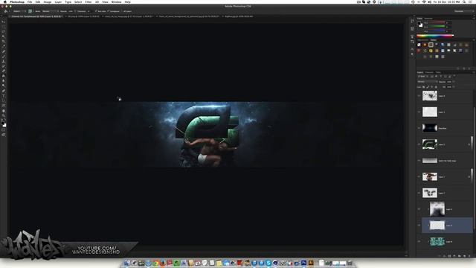The height and width of the screenshot is (268, 476).
Task: Open the File menu
Action: pos(30,1)
